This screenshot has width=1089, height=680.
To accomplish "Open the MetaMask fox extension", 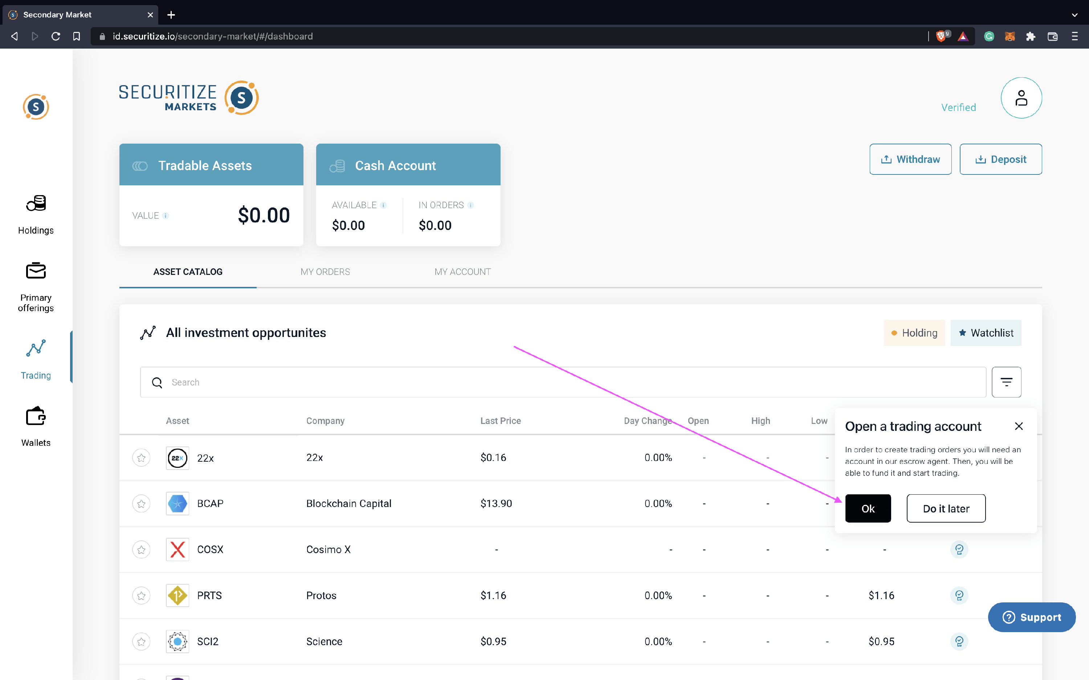I will [1010, 36].
